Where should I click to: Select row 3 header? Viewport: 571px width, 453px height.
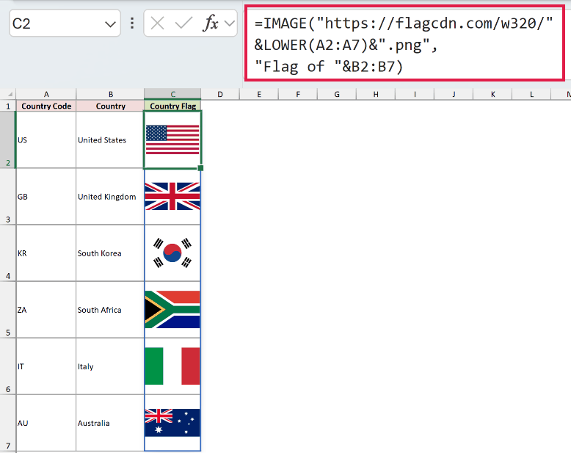pyautogui.click(x=8, y=197)
